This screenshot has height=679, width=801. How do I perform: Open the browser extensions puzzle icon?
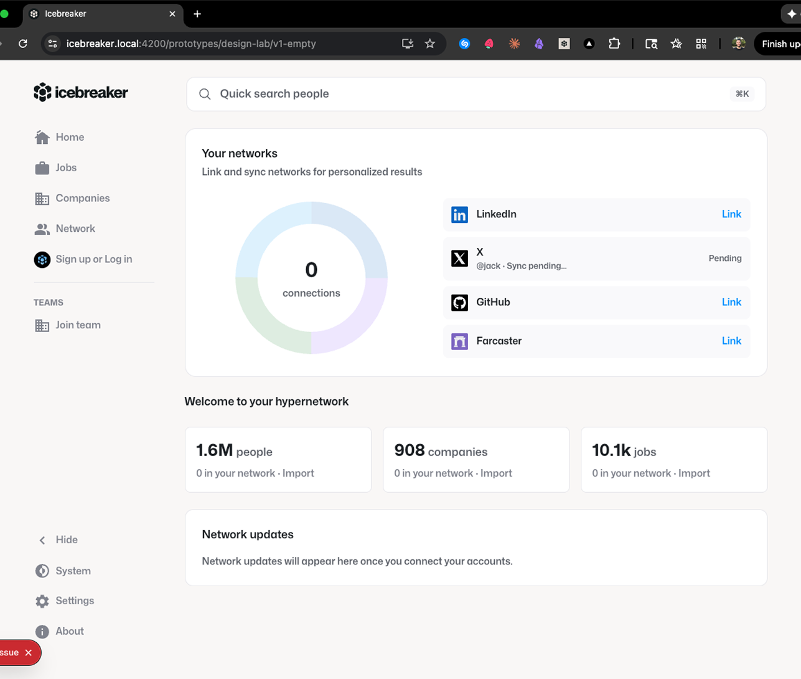point(614,44)
